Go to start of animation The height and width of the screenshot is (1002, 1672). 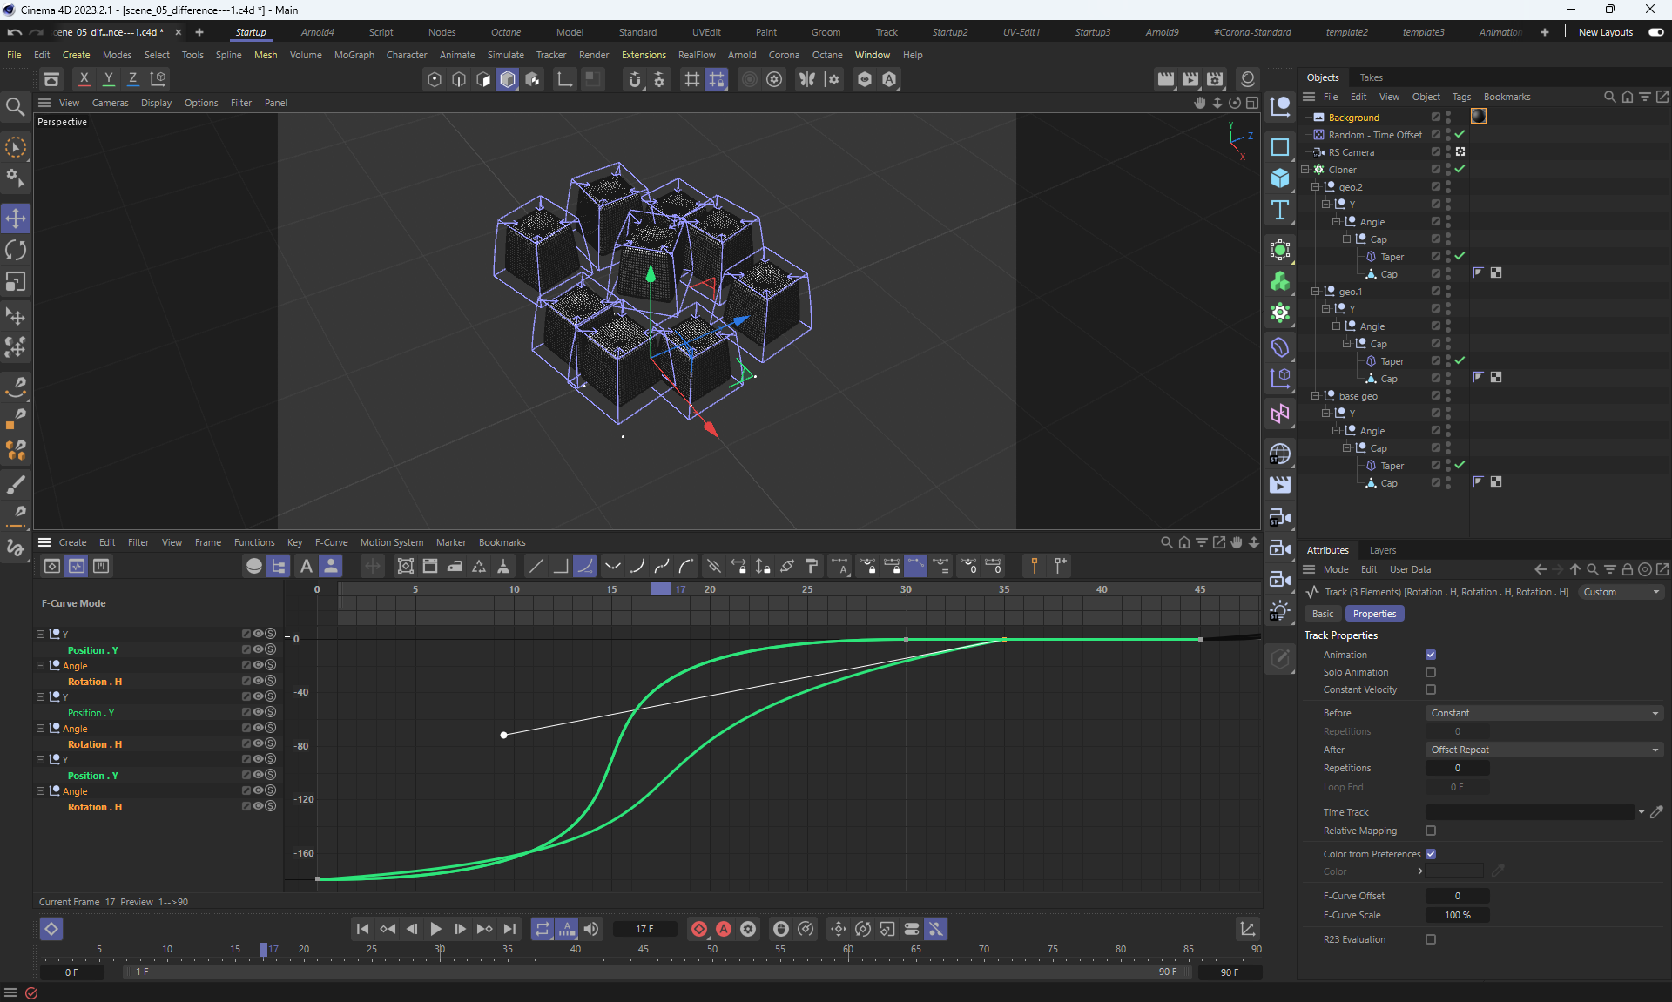coord(363,929)
